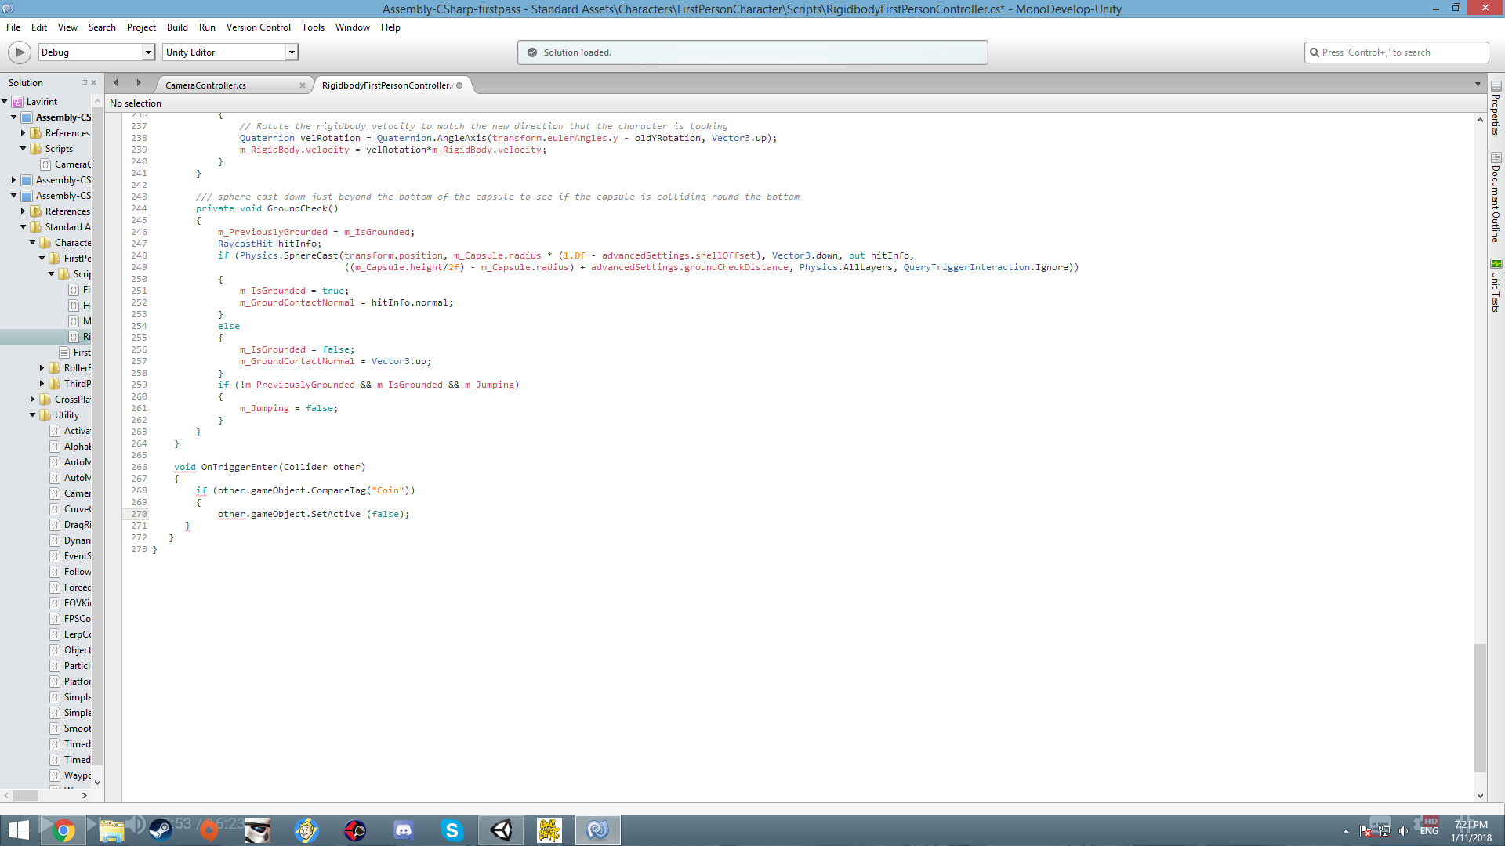This screenshot has height=846, width=1505.
Task: Open the Unity Editor target dropdown
Action: [x=291, y=52]
